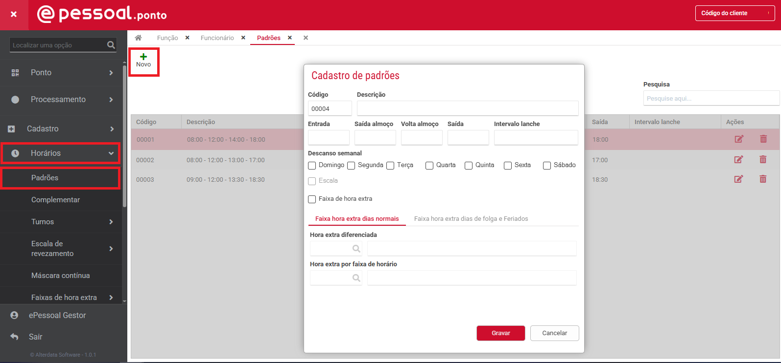Image resolution: width=781 pixels, height=363 pixels.
Task: Click the Cancelar button
Action: (x=555, y=333)
